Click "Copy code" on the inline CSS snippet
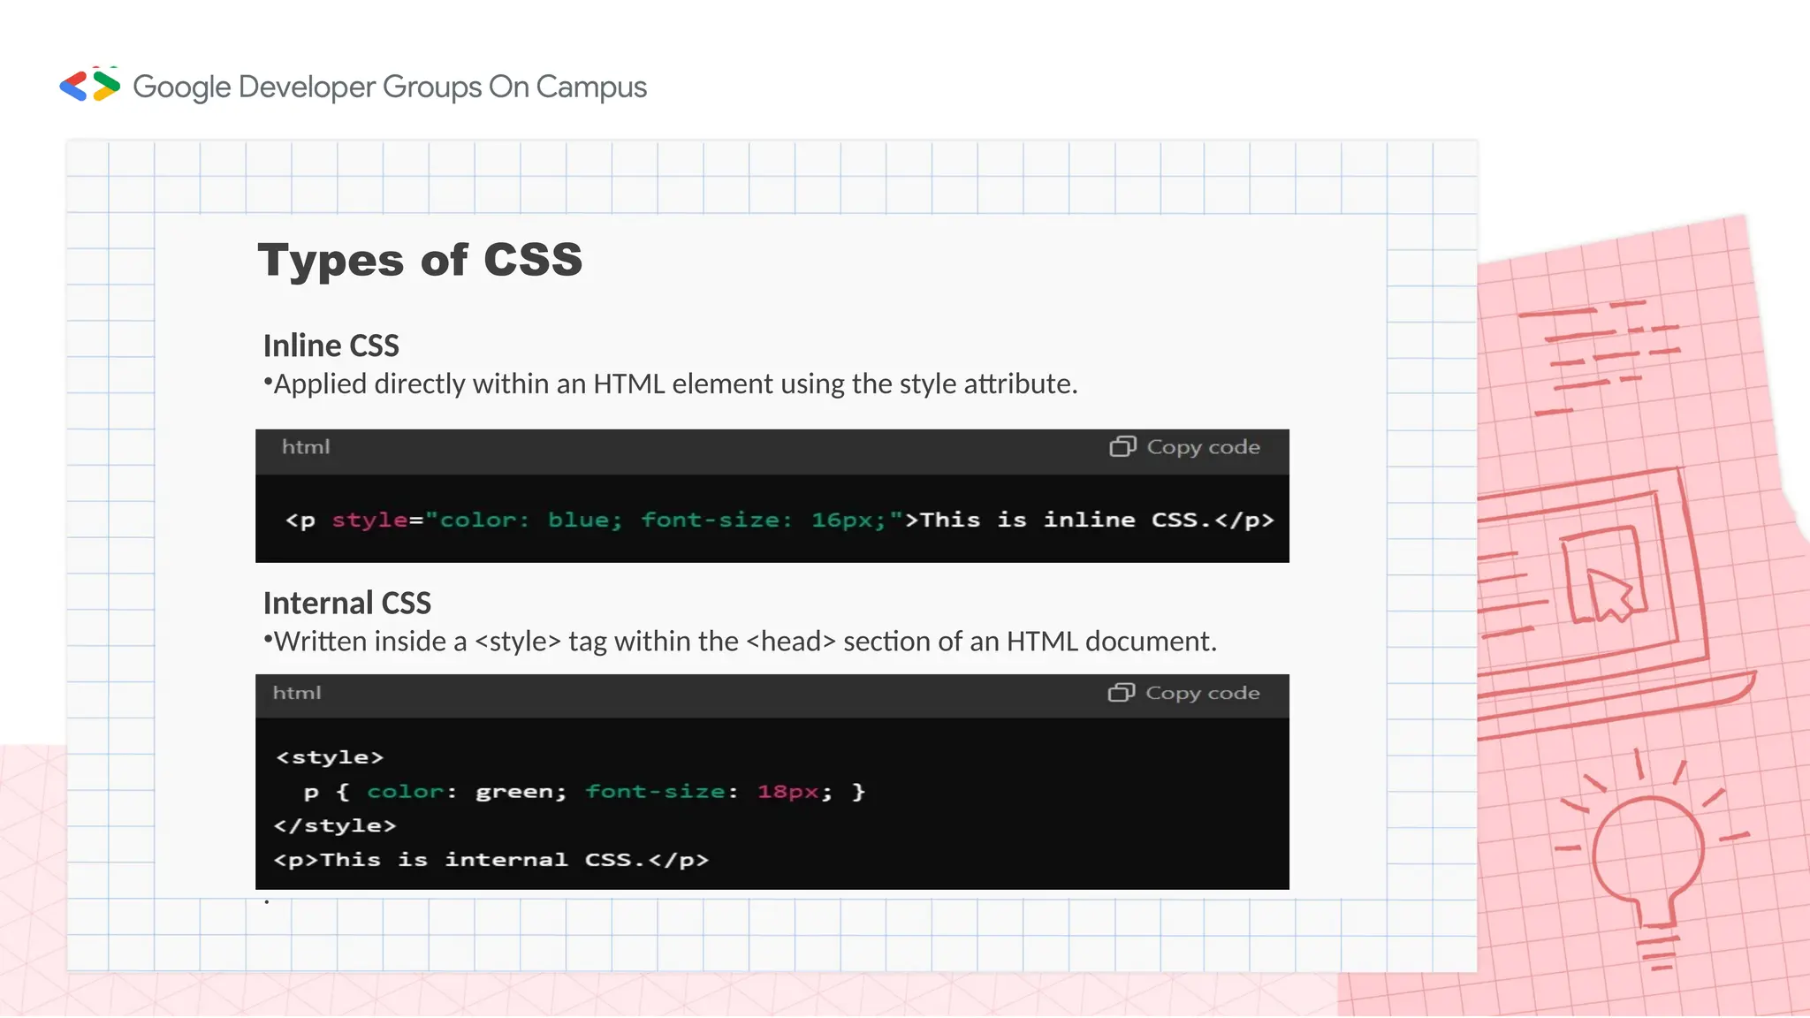Image resolution: width=1810 pixels, height=1018 pixels. (x=1202, y=447)
